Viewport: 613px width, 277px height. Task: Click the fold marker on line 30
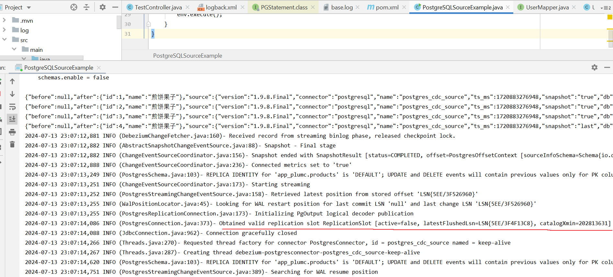click(x=148, y=24)
